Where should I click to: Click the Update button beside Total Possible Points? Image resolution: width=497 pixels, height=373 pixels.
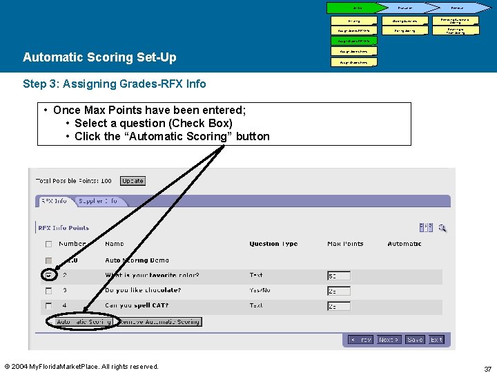coord(133,181)
